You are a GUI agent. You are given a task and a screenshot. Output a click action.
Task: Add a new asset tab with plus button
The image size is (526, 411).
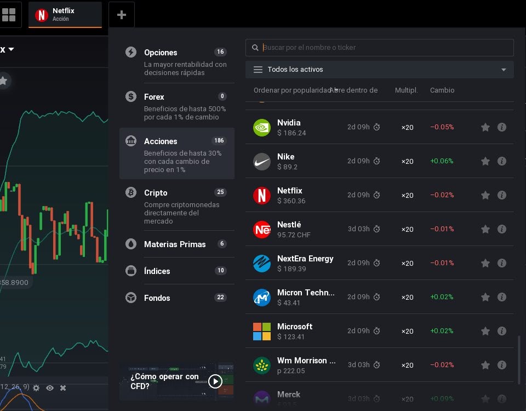click(x=122, y=15)
